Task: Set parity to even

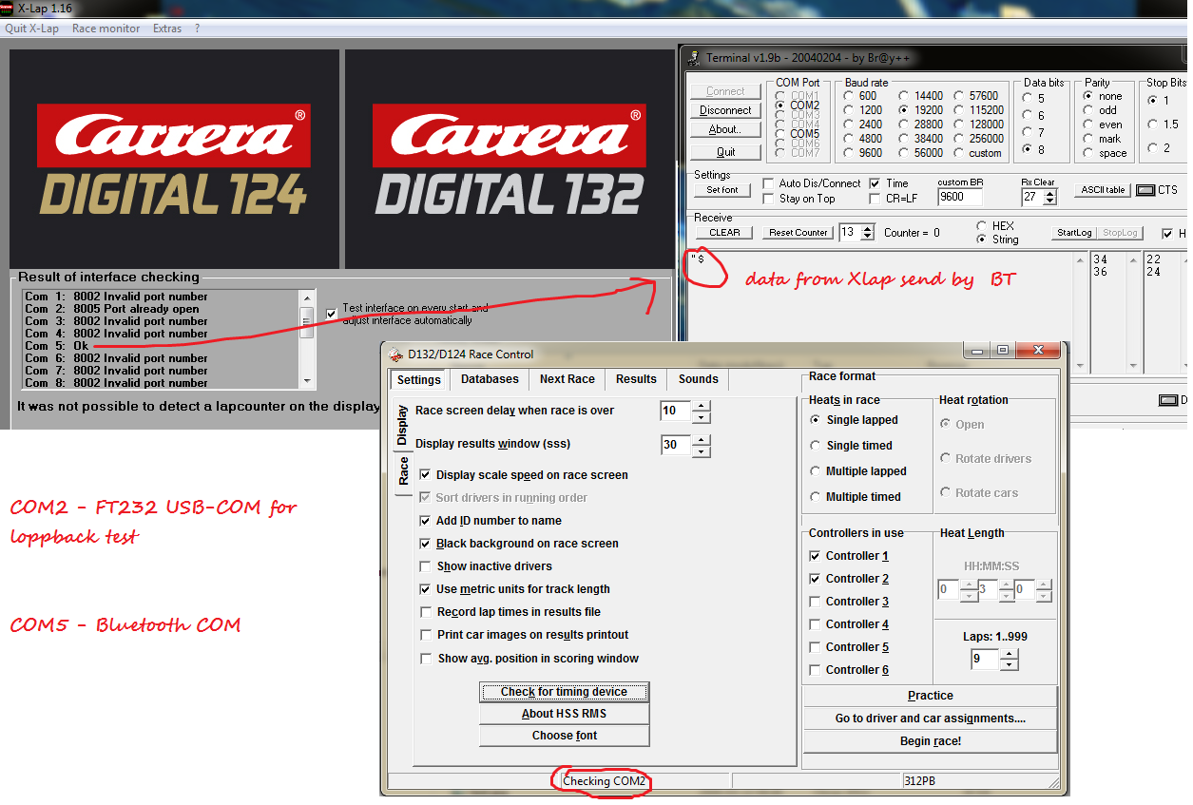Action: 1087,125
